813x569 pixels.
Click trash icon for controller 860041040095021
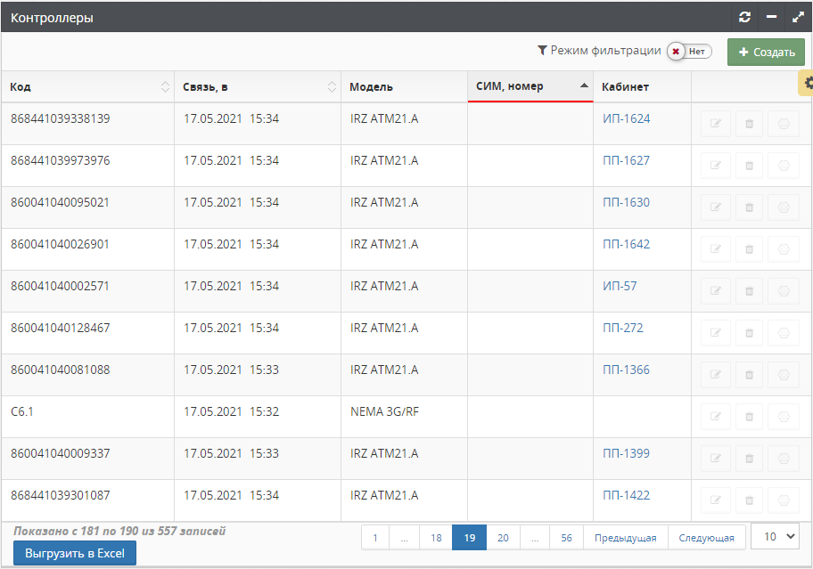point(749,207)
